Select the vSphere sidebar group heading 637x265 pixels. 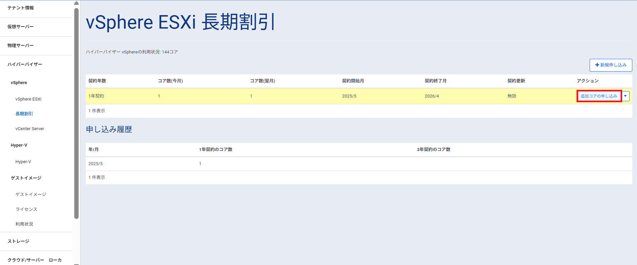pyautogui.click(x=19, y=83)
